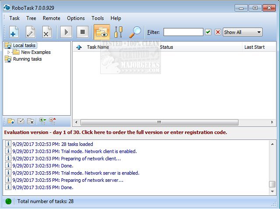Screen dimensions: 280x209
Task: Click the Delete Task toolbar icon
Action: point(47,32)
